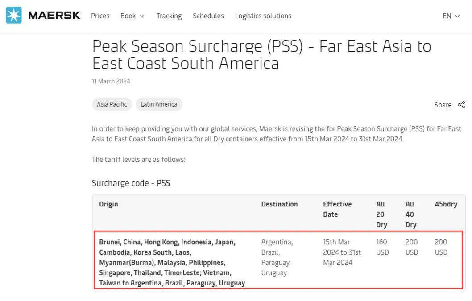Image resolution: width=472 pixels, height=301 pixels.
Task: Click the Surcharge code - PSS heading
Action: coord(131,183)
